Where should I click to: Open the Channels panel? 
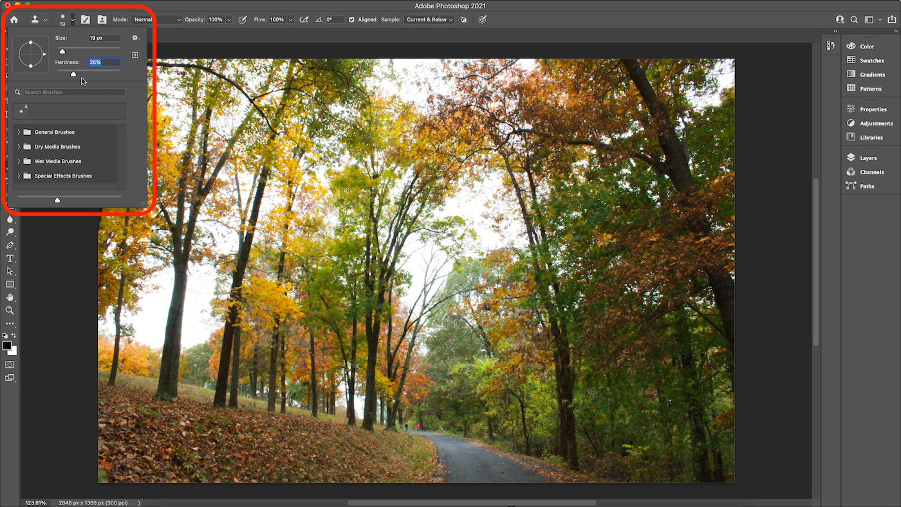pyautogui.click(x=871, y=172)
